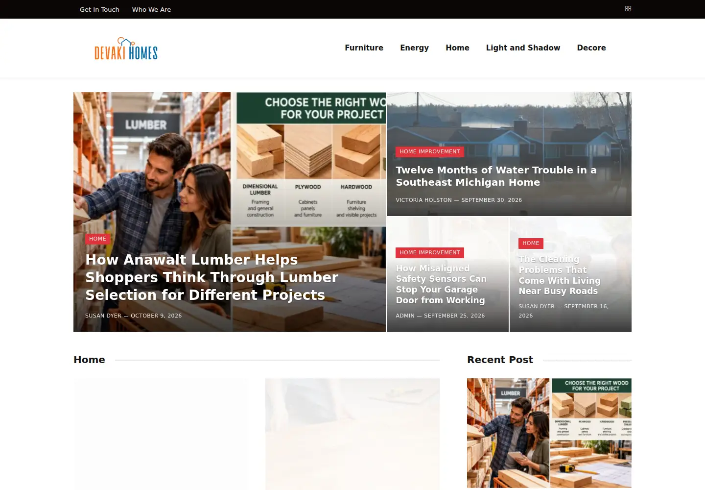Open the Energy menu item
The image size is (705, 490).
(x=414, y=48)
